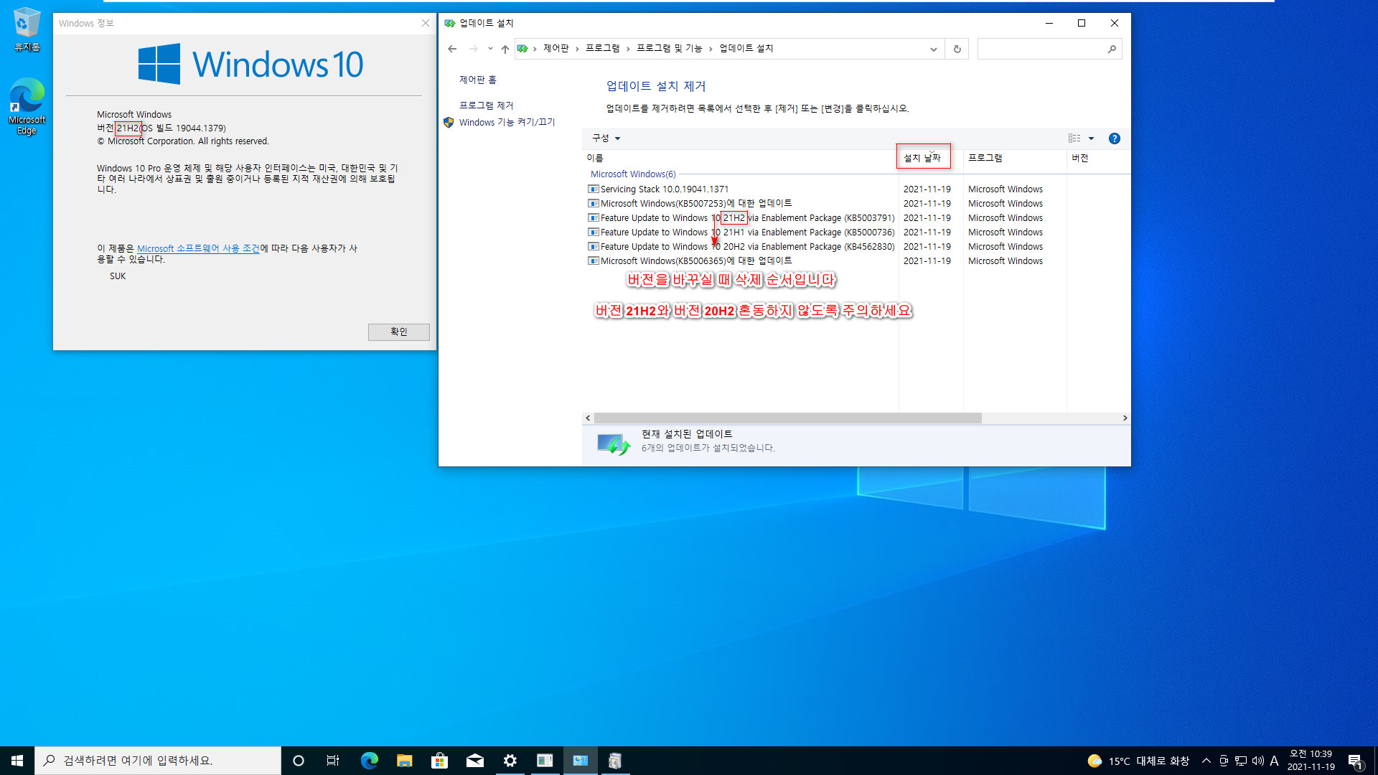Open the notification center icon
The image size is (1378, 775).
tap(1355, 761)
